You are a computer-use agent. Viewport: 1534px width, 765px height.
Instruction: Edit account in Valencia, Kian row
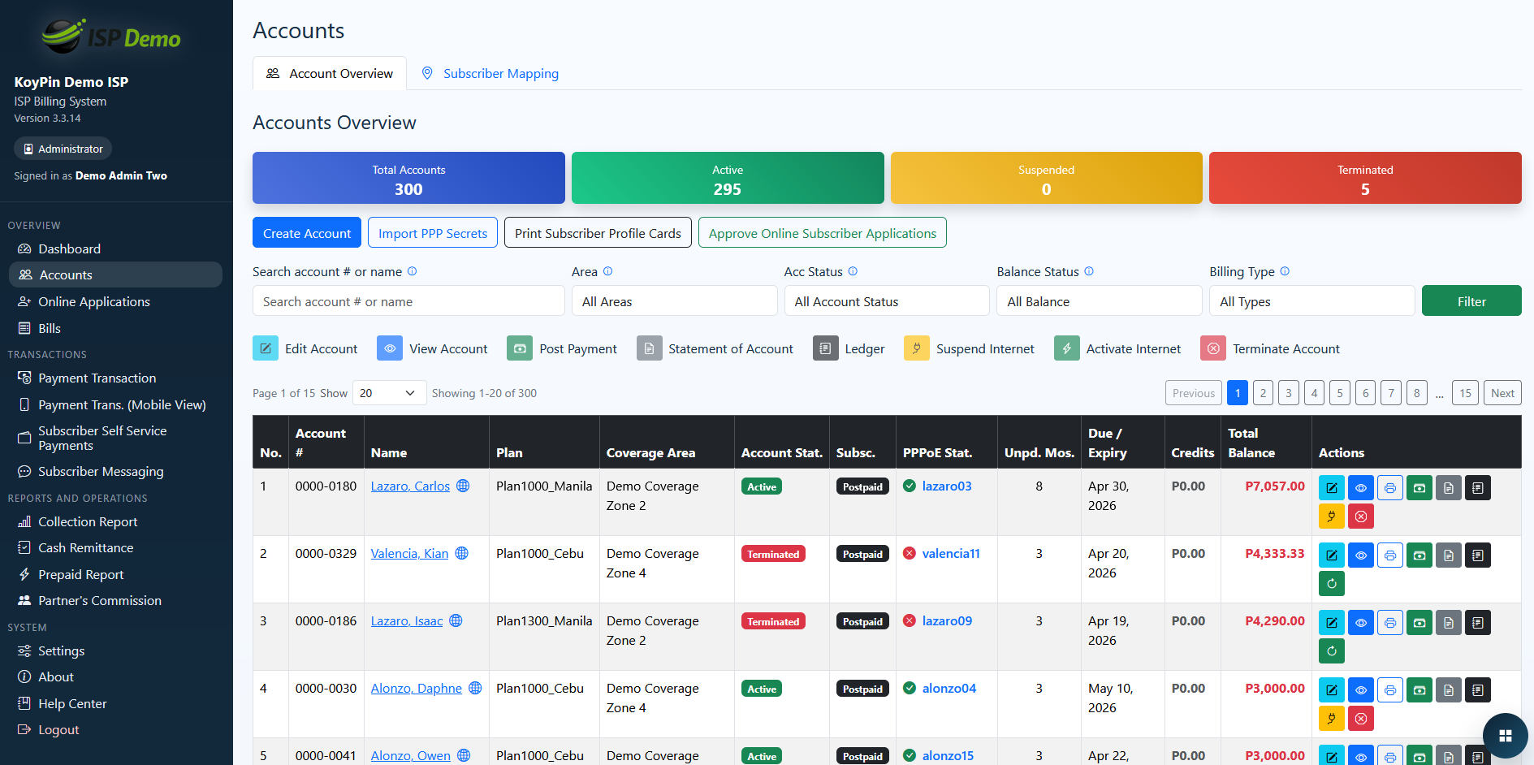1332,555
